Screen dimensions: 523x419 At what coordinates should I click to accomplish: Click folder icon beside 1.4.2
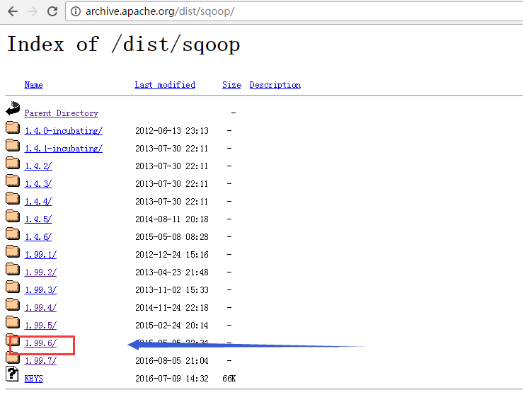coord(13,163)
